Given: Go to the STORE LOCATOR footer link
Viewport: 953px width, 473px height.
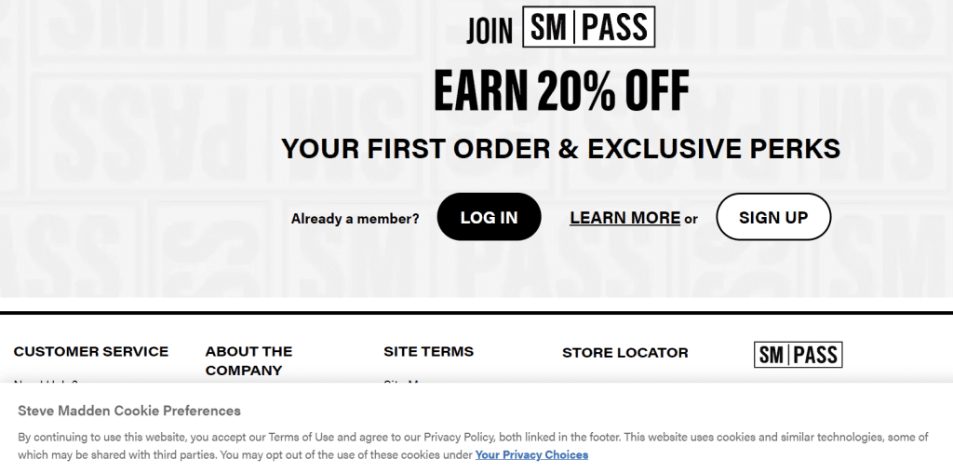Looking at the screenshot, I should coord(624,352).
